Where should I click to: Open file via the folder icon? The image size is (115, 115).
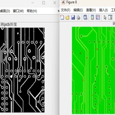coord(67,17)
